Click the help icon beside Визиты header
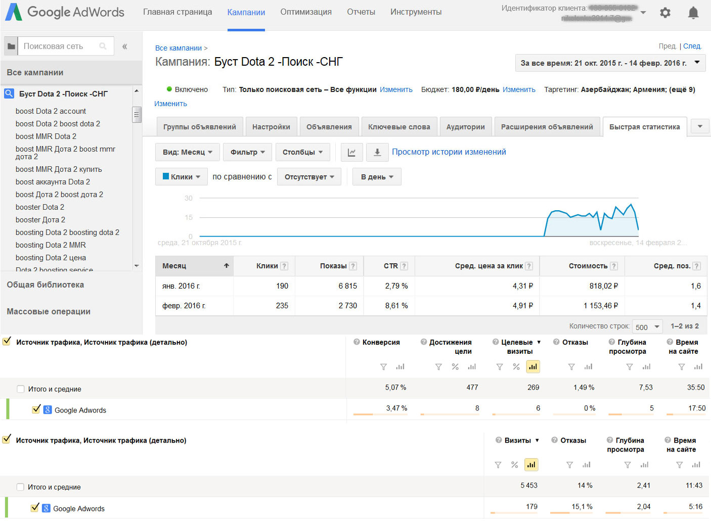Viewport: 711px width, 521px height. (x=499, y=440)
